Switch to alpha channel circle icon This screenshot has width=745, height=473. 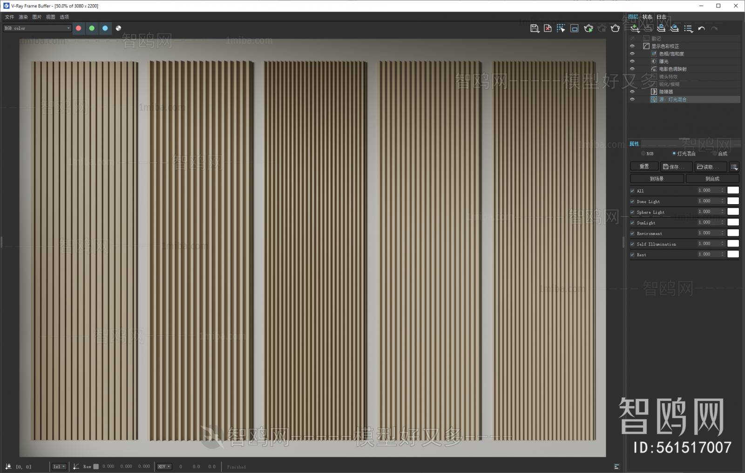[x=118, y=28]
